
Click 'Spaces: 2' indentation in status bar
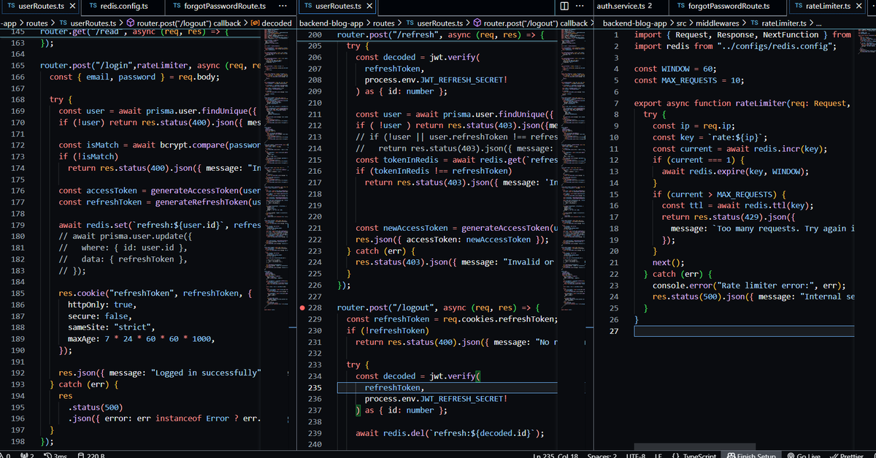pos(603,455)
